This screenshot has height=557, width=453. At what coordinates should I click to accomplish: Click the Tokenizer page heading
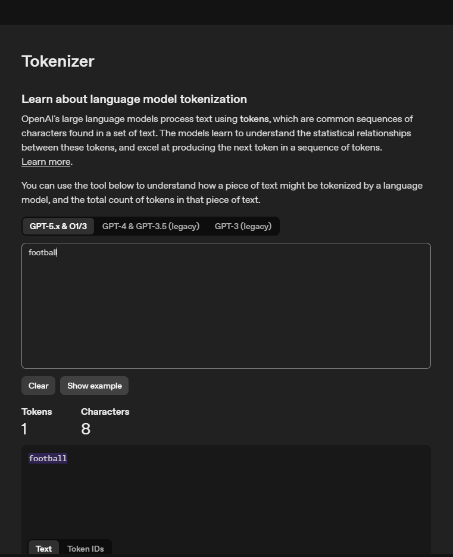click(x=58, y=61)
